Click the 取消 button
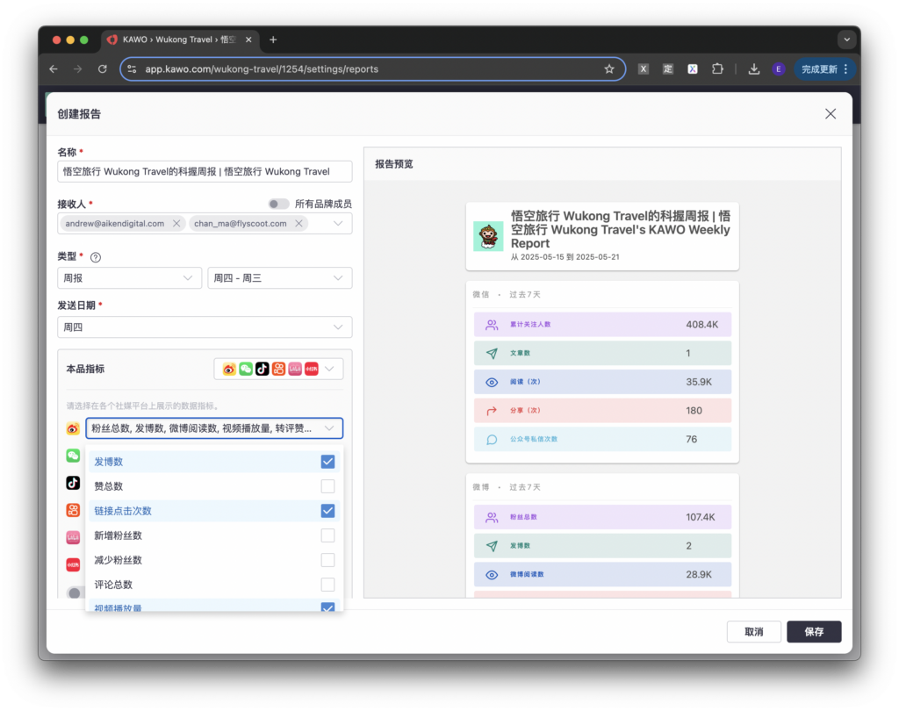This screenshot has height=711, width=899. (753, 631)
